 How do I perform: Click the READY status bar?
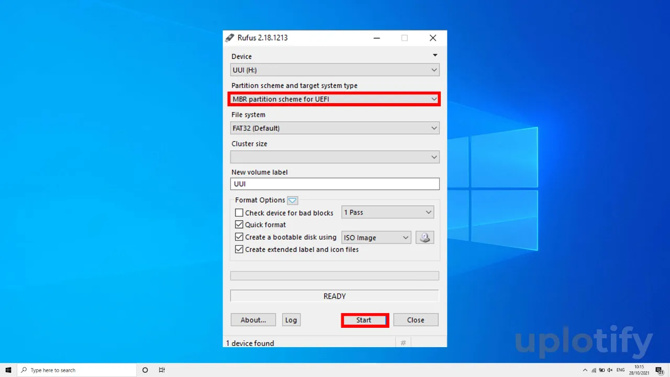(x=335, y=296)
